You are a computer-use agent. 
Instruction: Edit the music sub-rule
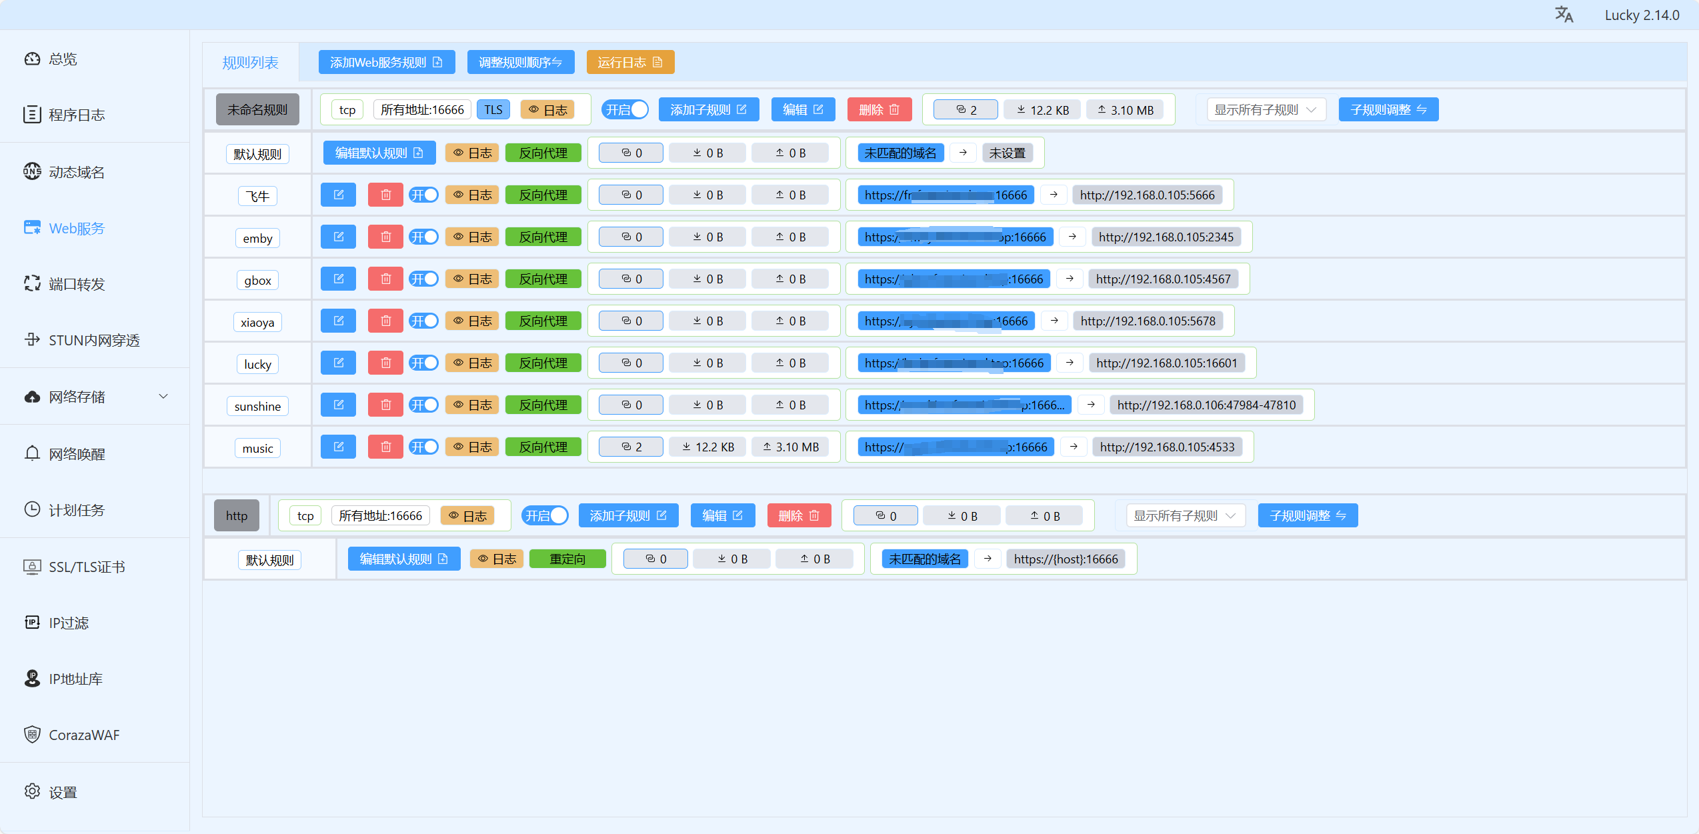338,447
